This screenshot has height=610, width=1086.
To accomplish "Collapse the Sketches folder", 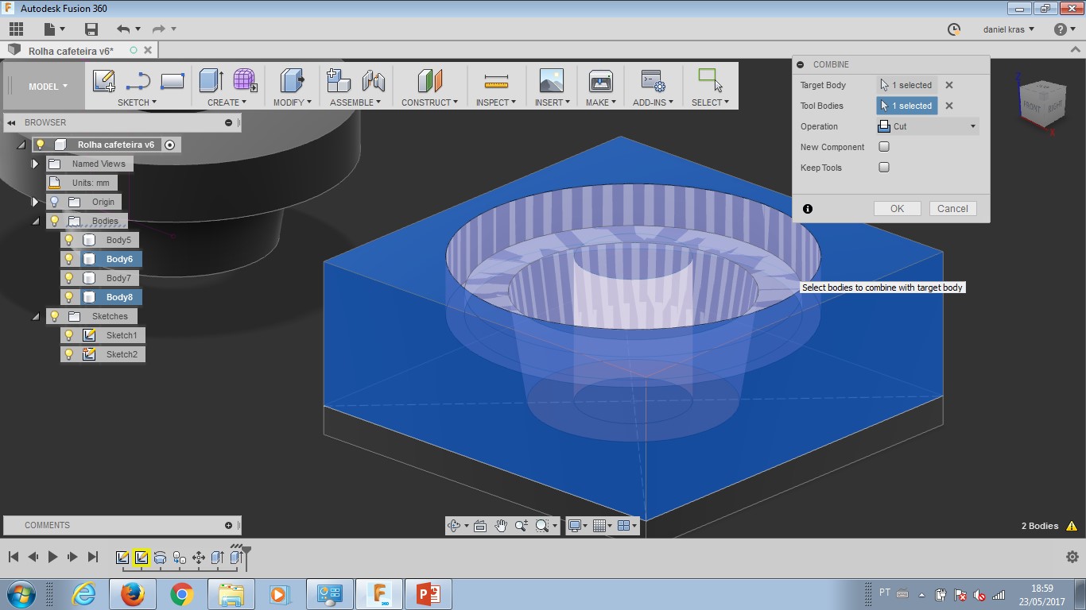I will (x=35, y=316).
